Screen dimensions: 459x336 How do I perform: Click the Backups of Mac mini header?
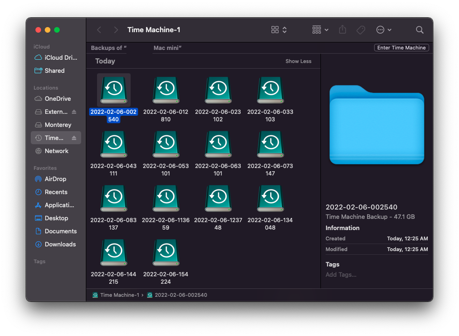(136, 48)
